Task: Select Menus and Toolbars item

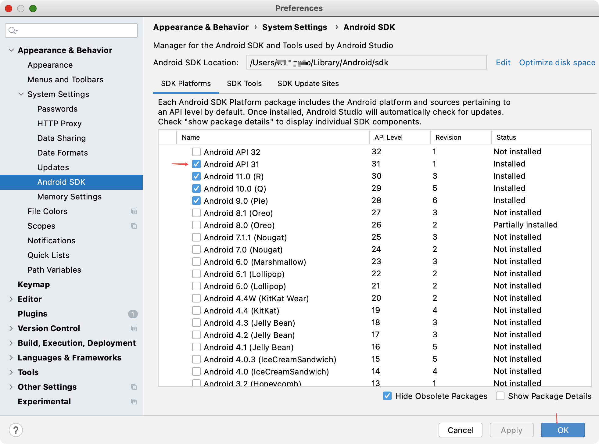Action: pyautogui.click(x=65, y=80)
